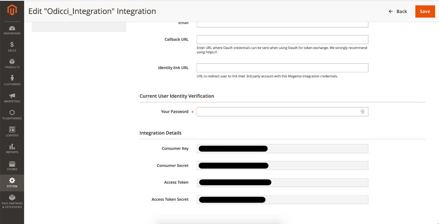Open the Products box icon menu
Viewport: 439px width, 224px height.
click(x=12, y=64)
